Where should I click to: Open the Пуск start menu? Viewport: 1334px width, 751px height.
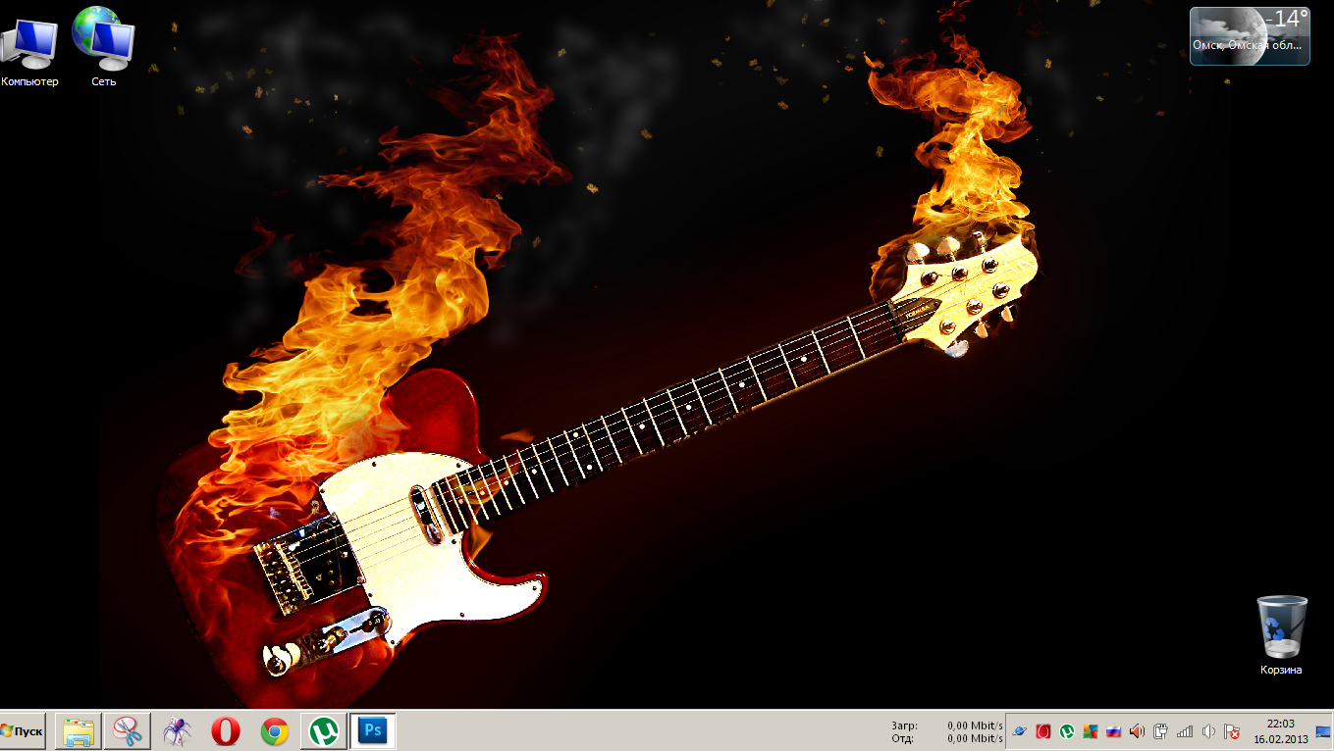coord(24,731)
